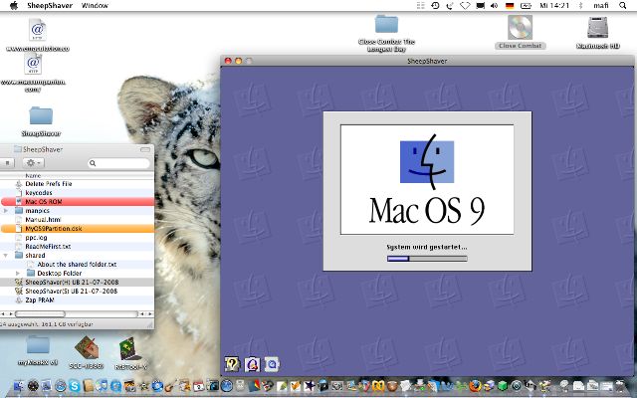Open the green cube app in Dock
Image resolution: width=637 pixels, height=398 pixels.
click(502, 386)
